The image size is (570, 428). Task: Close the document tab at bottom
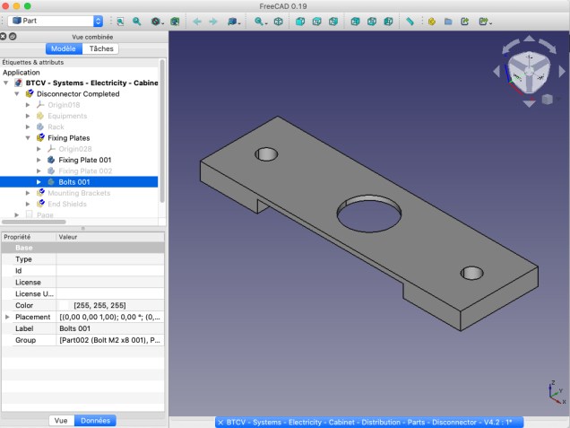(220, 421)
